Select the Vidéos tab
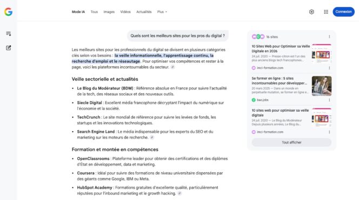359x200 pixels. click(x=125, y=12)
